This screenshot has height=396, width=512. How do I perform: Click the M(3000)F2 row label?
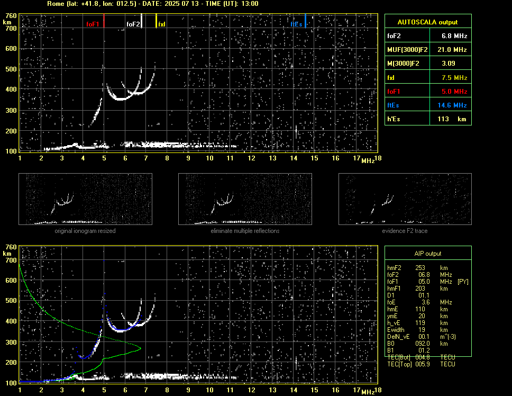point(403,64)
